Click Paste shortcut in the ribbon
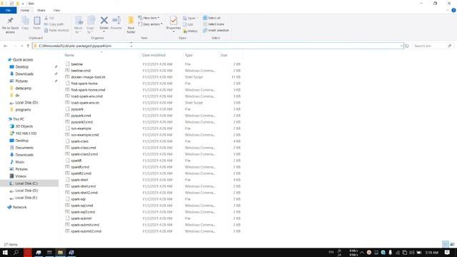This screenshot has height=257, width=457. coord(56,30)
